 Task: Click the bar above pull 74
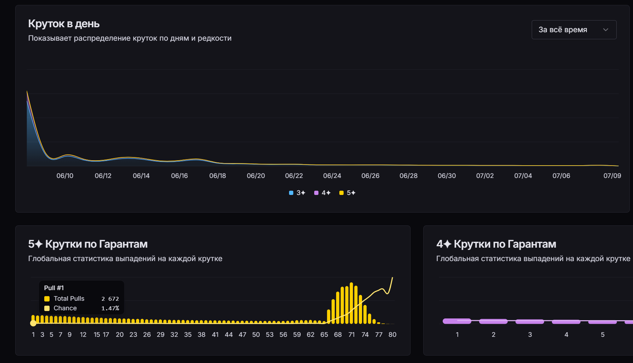pos(365,315)
